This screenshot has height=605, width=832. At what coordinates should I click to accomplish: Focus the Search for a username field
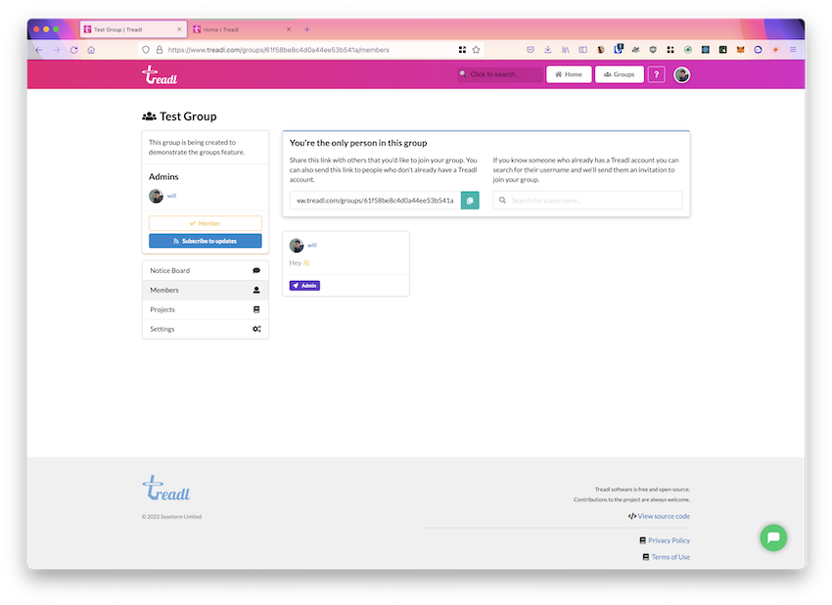587,201
